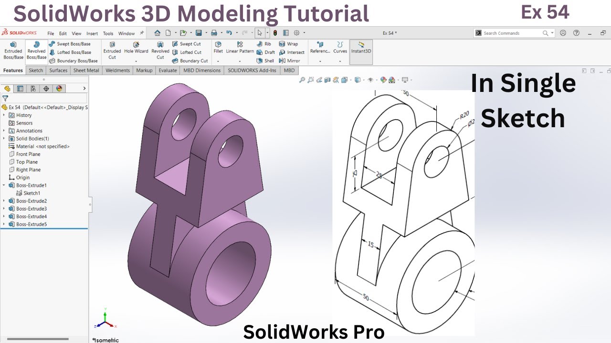
Task: Choose the Swept Cut tool
Action: click(x=187, y=44)
